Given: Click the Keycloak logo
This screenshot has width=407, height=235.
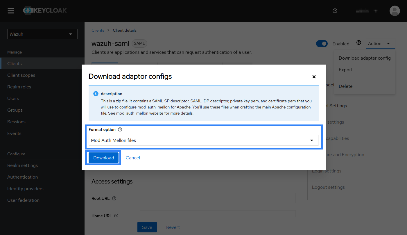Looking at the screenshot, I should [x=45, y=11].
